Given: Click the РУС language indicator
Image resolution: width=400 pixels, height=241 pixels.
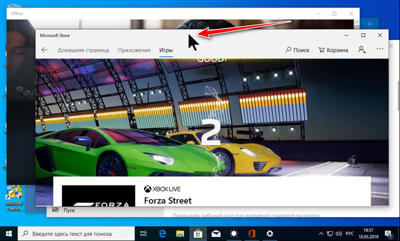Looking at the screenshot, I should pos(349,233).
